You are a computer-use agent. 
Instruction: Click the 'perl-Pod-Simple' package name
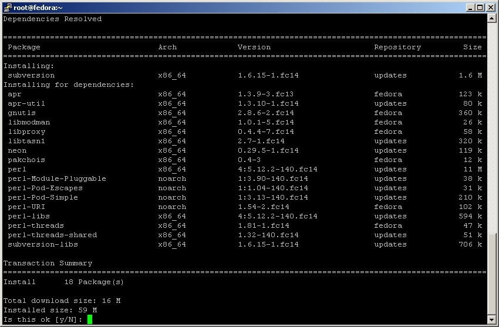pyautogui.click(x=43, y=197)
